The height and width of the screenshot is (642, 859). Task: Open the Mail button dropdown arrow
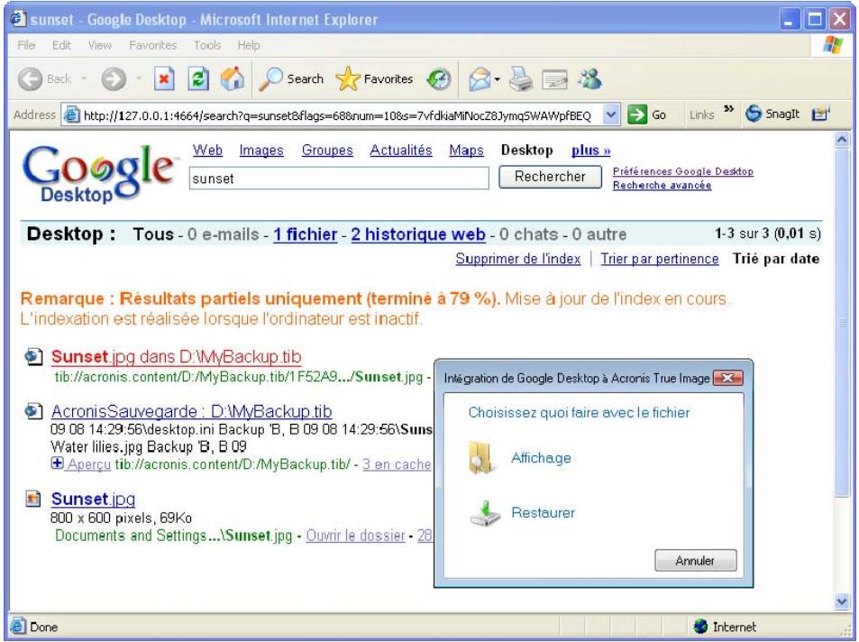(x=497, y=79)
